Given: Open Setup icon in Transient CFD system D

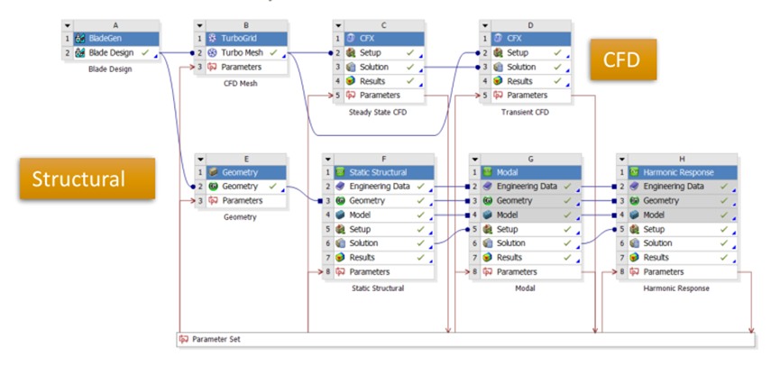Looking at the screenshot, I should point(497,52).
